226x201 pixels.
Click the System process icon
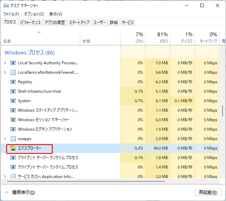(13, 101)
